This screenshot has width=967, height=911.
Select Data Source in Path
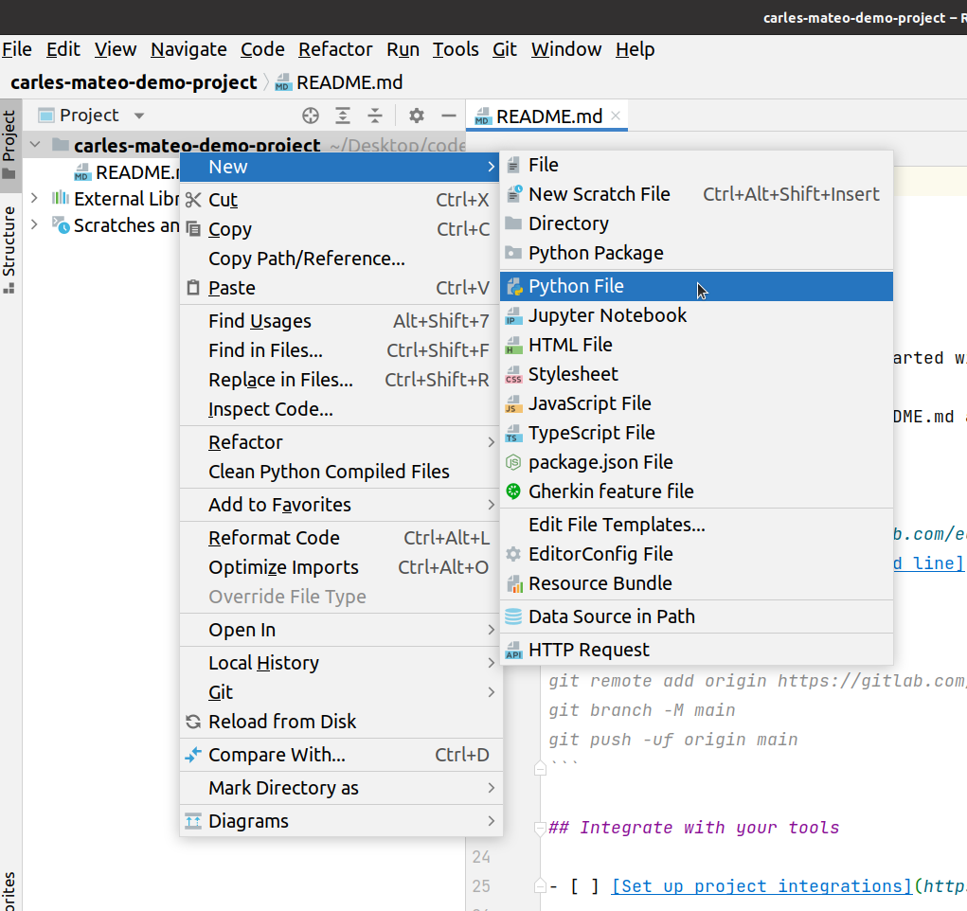click(x=696, y=616)
